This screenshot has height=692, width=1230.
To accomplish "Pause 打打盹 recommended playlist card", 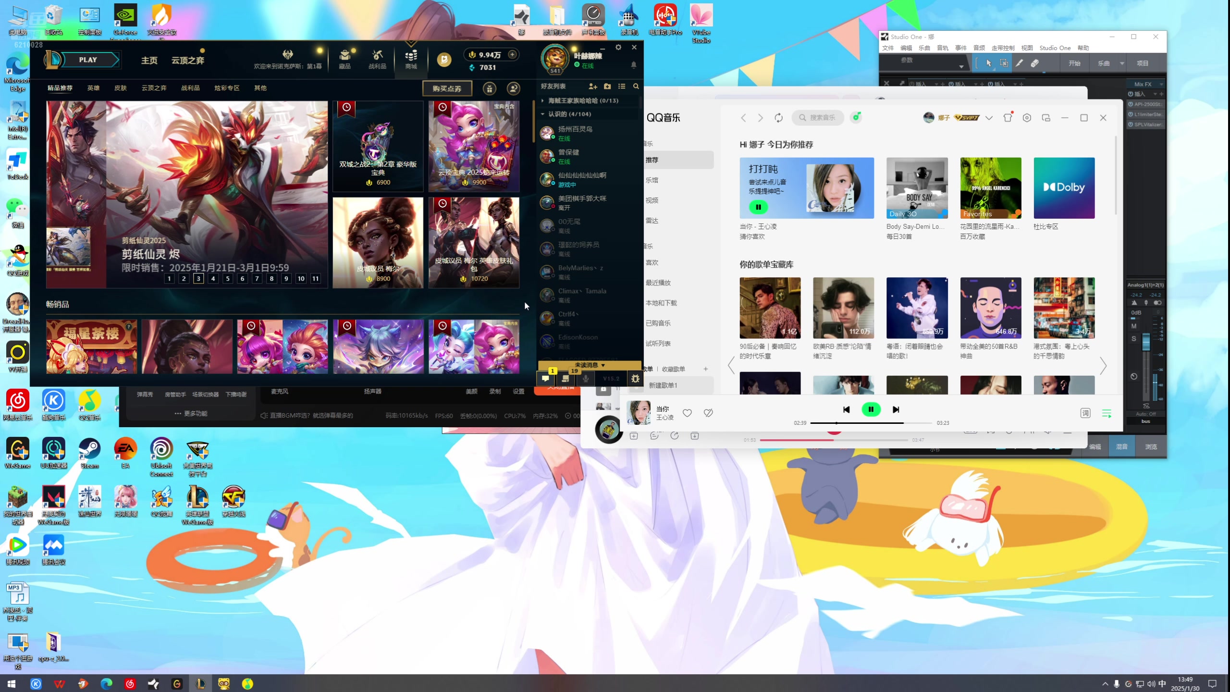I will click(758, 207).
